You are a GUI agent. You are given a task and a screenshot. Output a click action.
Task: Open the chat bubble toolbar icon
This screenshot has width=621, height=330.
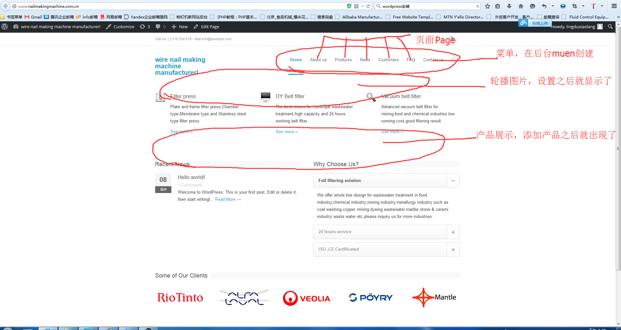coord(533,6)
